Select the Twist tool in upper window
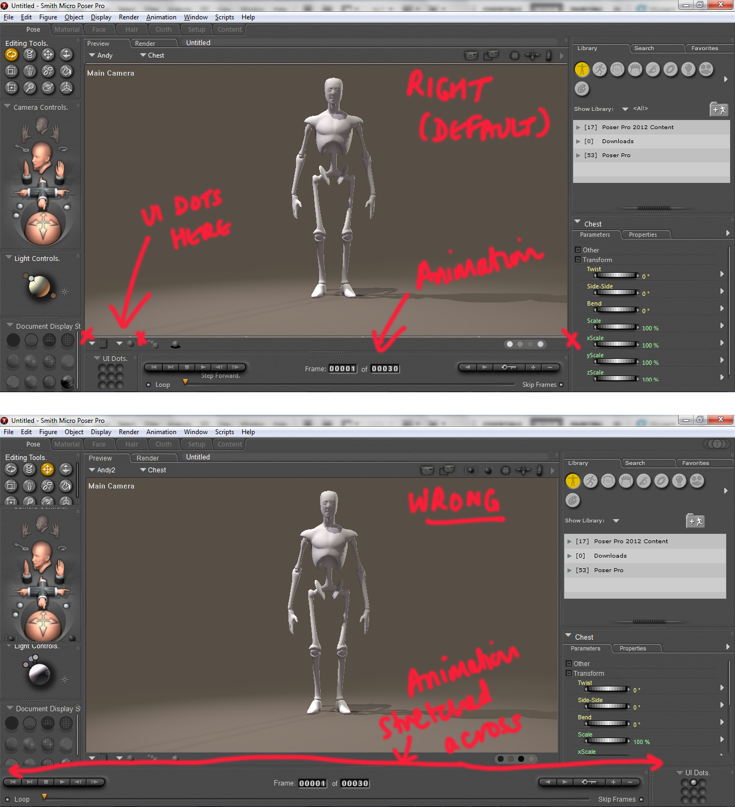 30,54
